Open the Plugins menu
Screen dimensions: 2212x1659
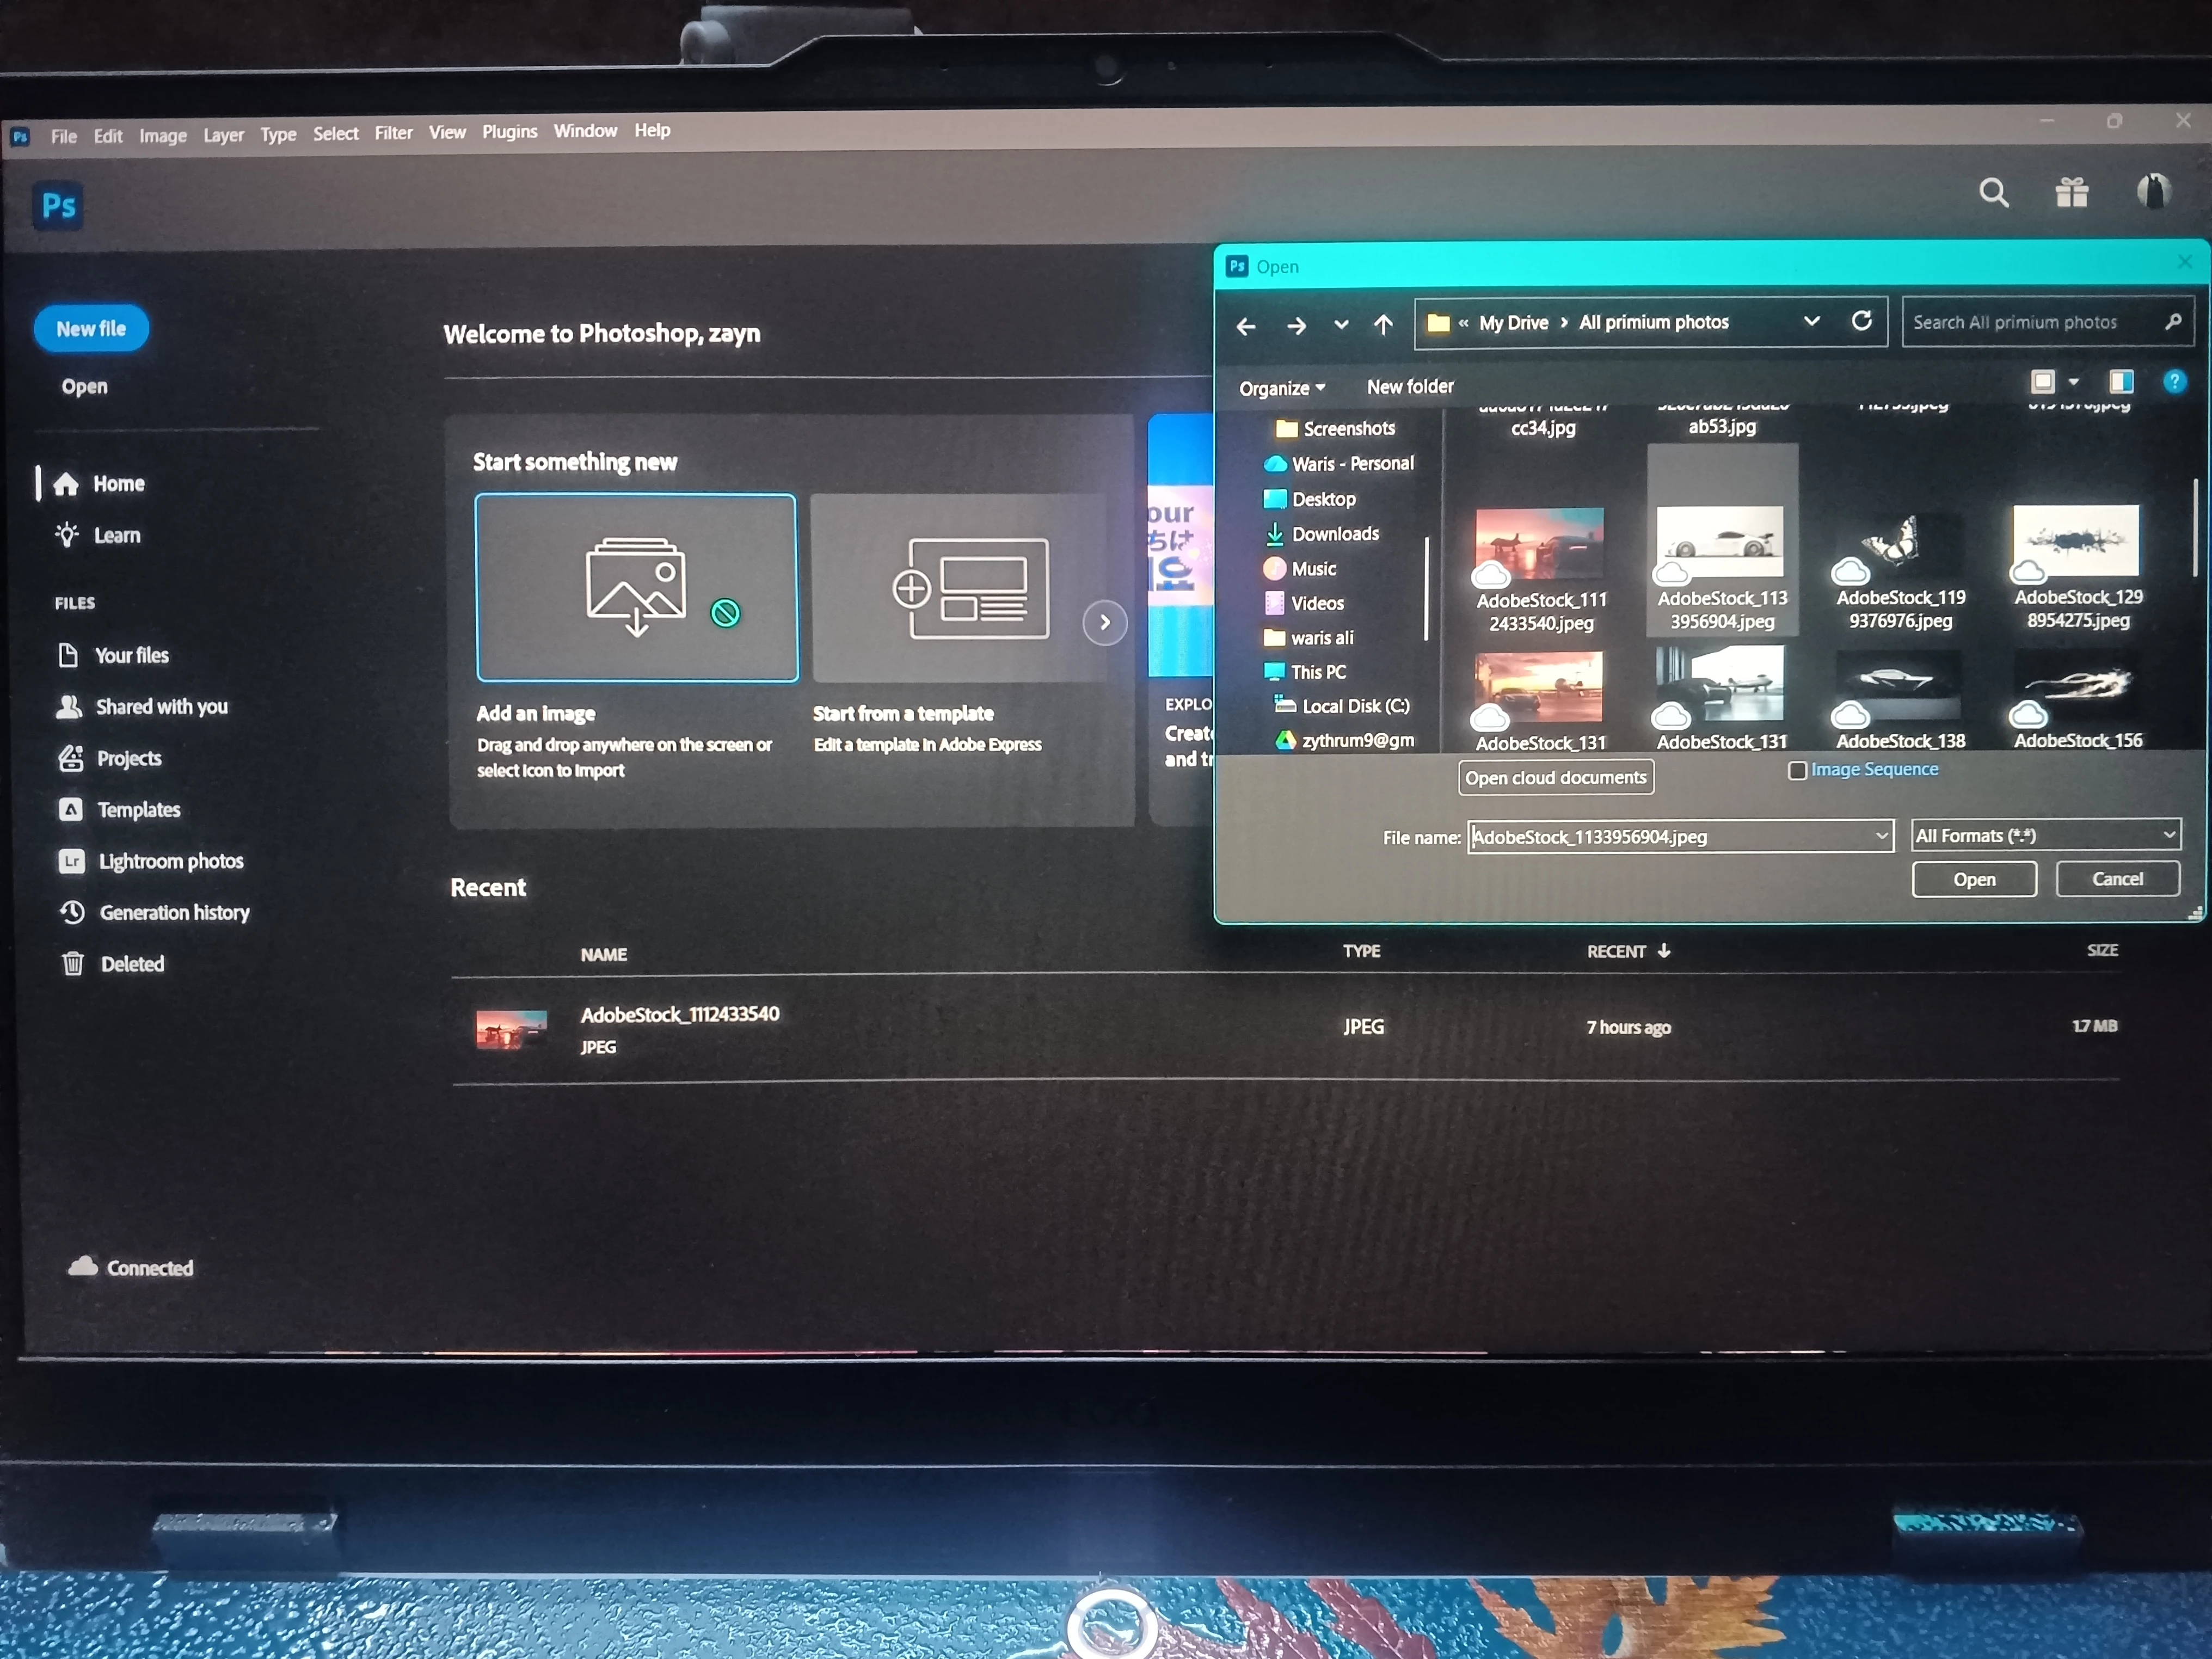click(x=509, y=132)
